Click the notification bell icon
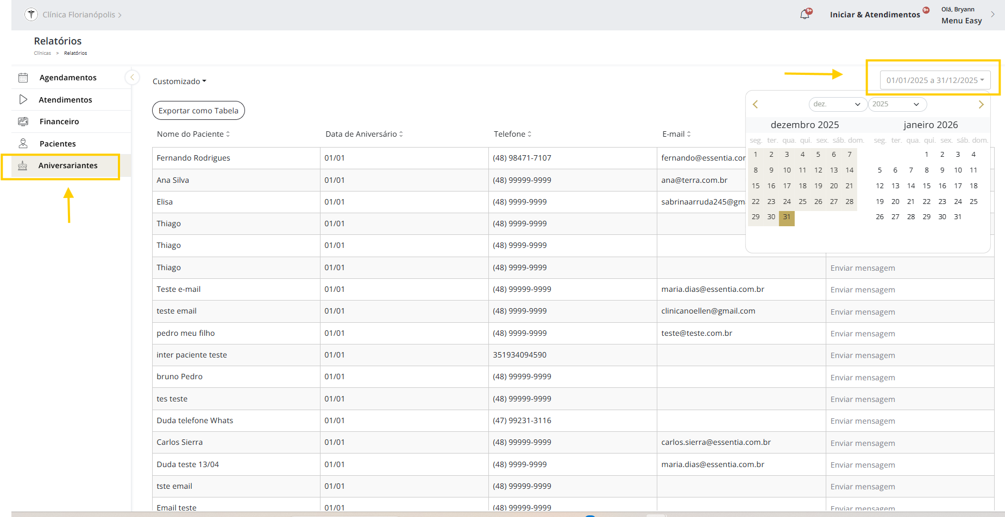Viewport: 1005px width, 517px height. tap(805, 15)
